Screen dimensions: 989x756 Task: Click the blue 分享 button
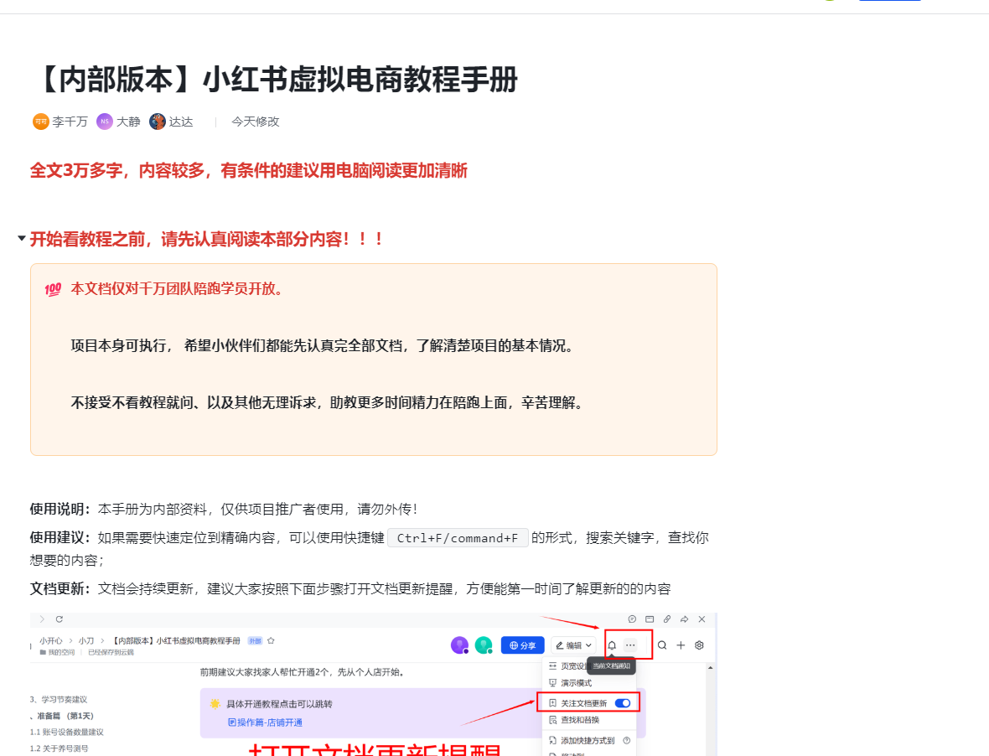coord(522,645)
